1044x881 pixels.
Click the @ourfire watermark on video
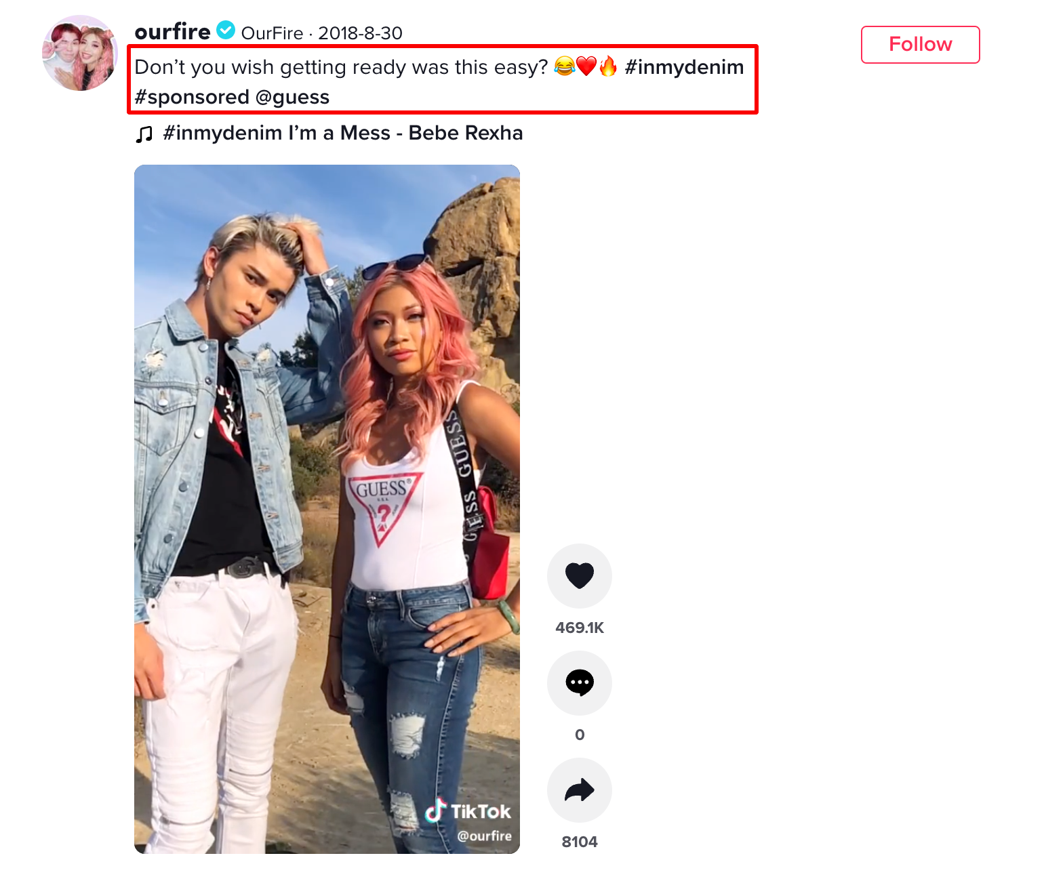(484, 836)
